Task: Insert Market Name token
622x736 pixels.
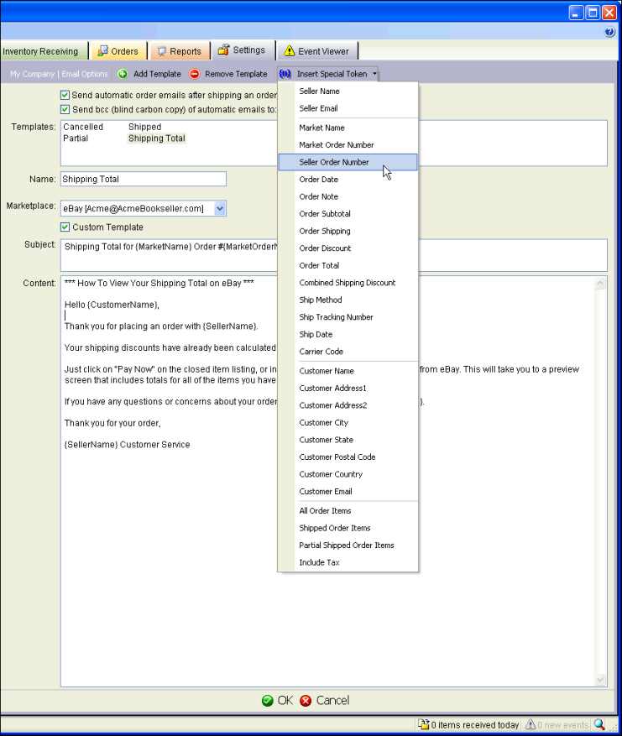Action: tap(348, 128)
